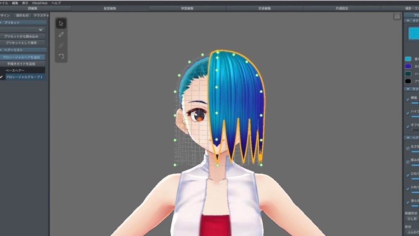Switch to the 体型編集 tab
The width and height of the screenshot is (419, 236).
coord(187,8)
